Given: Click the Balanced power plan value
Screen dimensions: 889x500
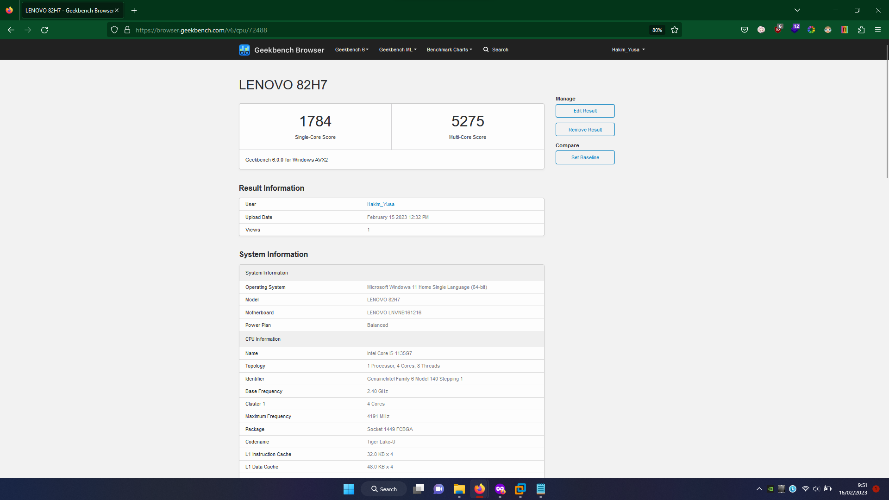Looking at the screenshot, I should click(377, 325).
